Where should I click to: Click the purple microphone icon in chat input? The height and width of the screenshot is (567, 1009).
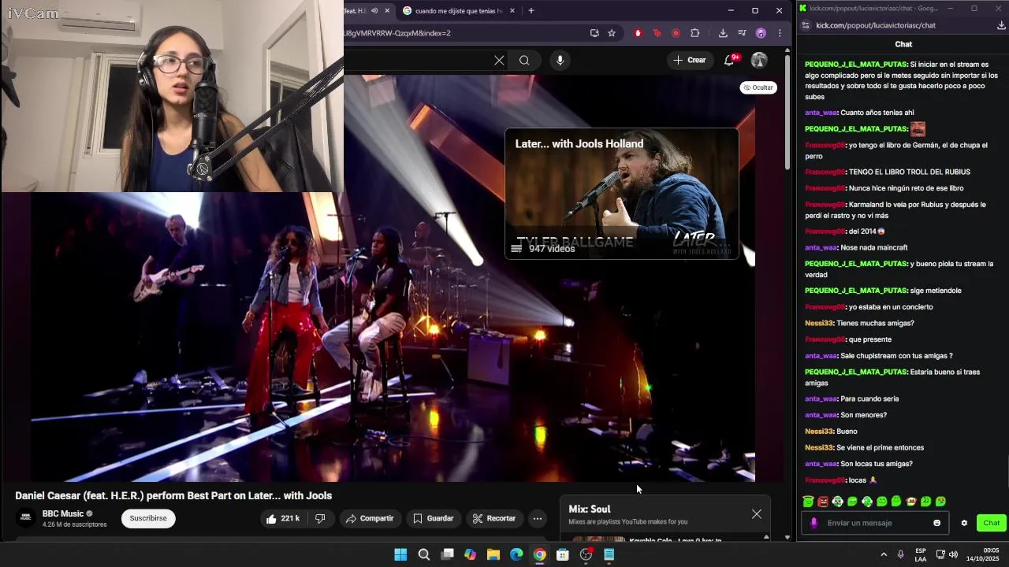tap(814, 523)
